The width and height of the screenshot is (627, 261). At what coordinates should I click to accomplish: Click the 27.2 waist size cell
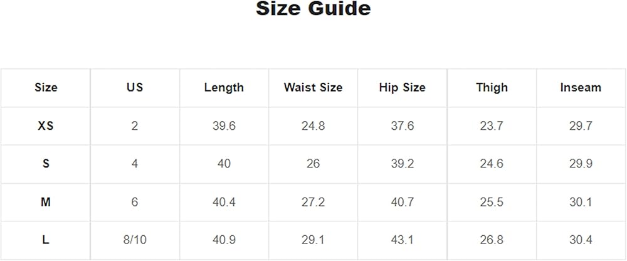pyautogui.click(x=313, y=202)
